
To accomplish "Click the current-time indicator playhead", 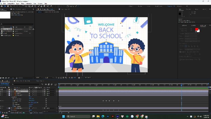I will [x=181, y=85].
